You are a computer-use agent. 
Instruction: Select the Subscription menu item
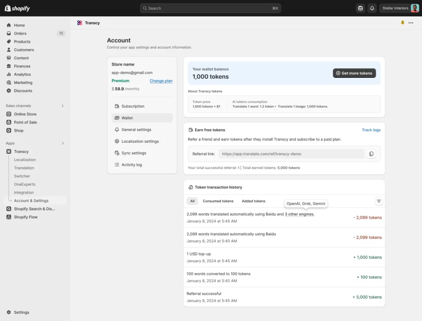142,106
